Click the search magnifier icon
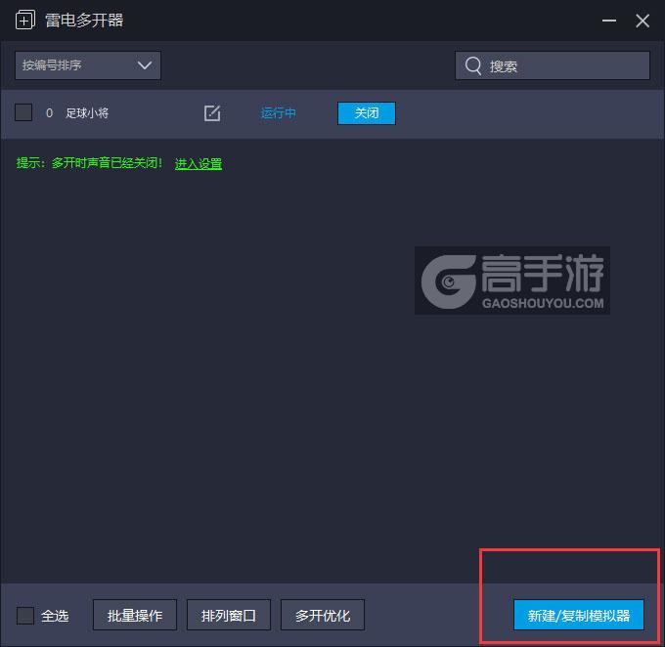 coord(473,65)
